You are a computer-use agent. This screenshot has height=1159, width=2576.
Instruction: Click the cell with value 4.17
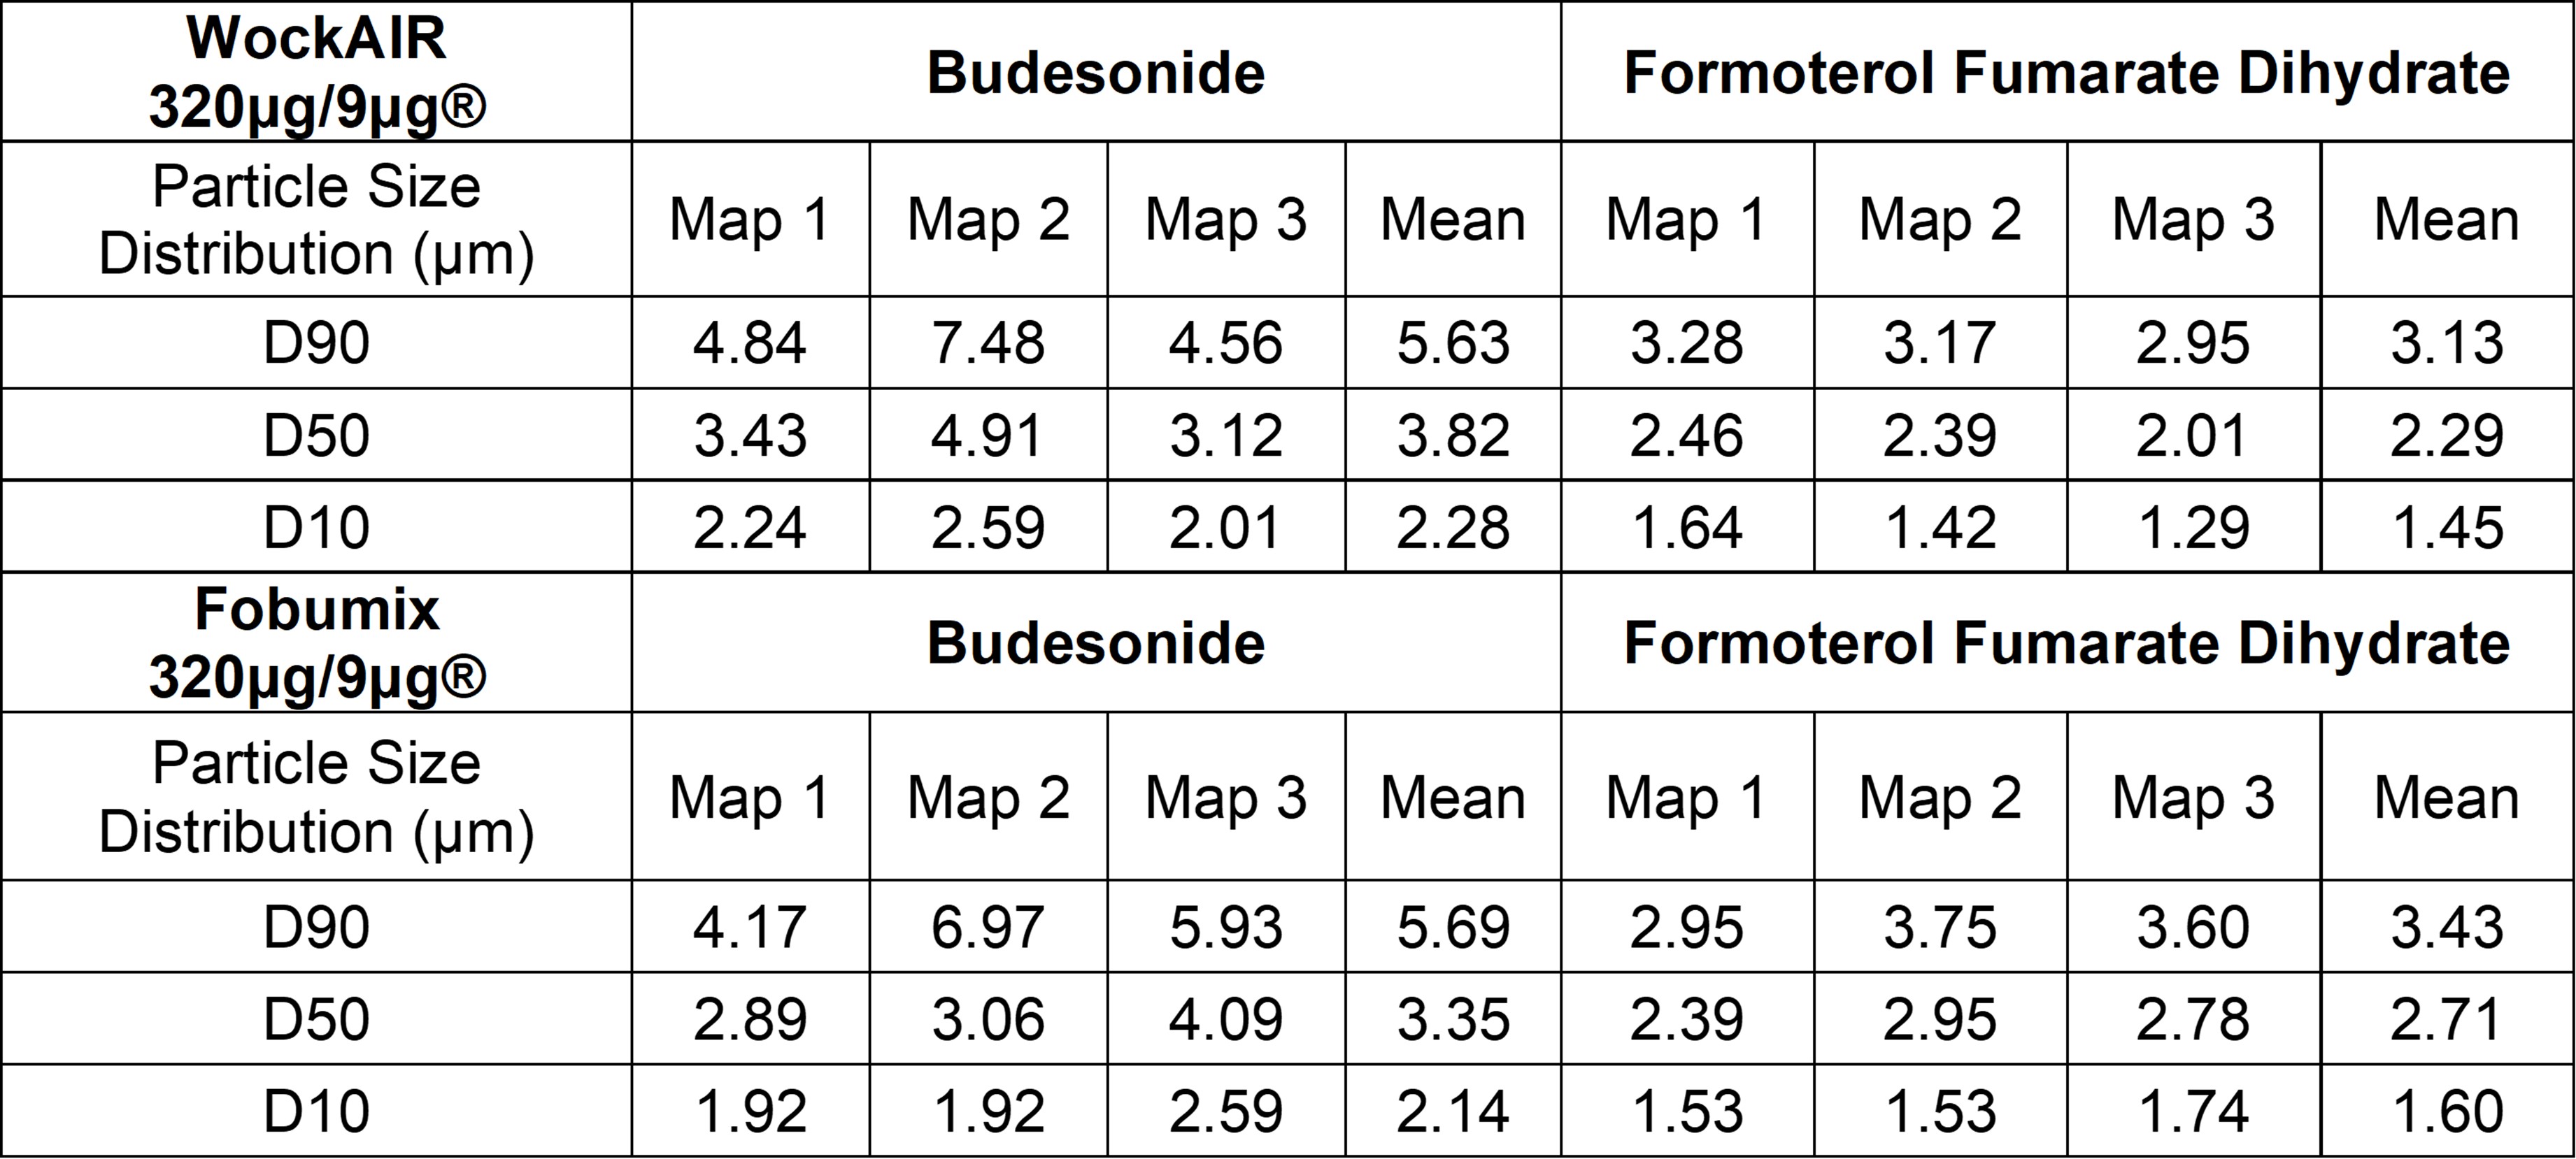[750, 926]
